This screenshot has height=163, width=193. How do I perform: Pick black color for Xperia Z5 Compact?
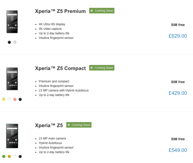tap(20, 99)
